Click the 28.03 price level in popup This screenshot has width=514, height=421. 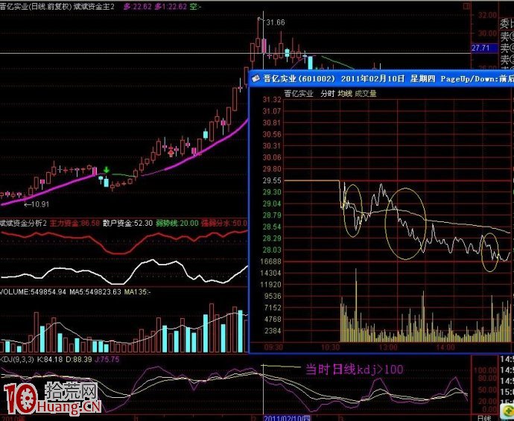(272, 250)
